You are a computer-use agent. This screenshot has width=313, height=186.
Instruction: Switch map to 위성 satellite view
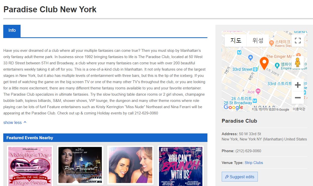(x=258, y=41)
